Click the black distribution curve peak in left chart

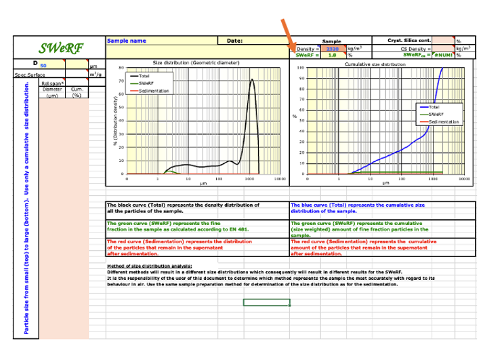click(252, 80)
